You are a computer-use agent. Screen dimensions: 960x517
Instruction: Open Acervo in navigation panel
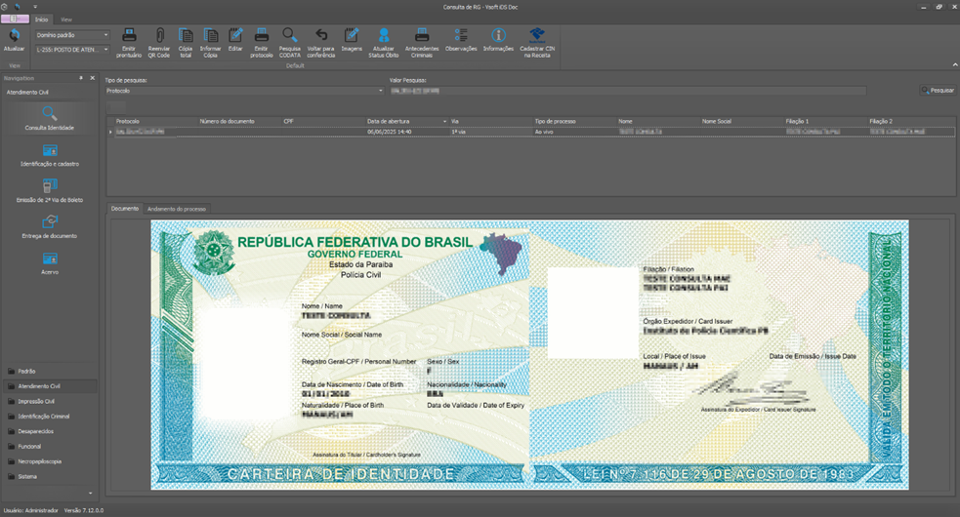[x=50, y=263]
